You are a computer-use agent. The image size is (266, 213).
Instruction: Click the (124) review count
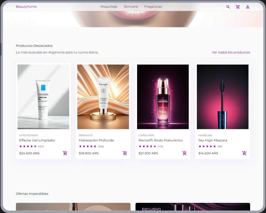[41, 146]
